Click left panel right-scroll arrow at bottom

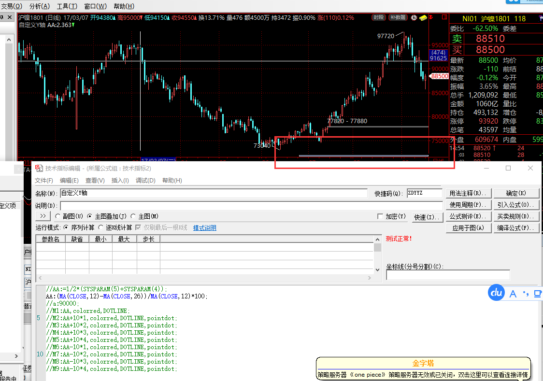(16, 356)
